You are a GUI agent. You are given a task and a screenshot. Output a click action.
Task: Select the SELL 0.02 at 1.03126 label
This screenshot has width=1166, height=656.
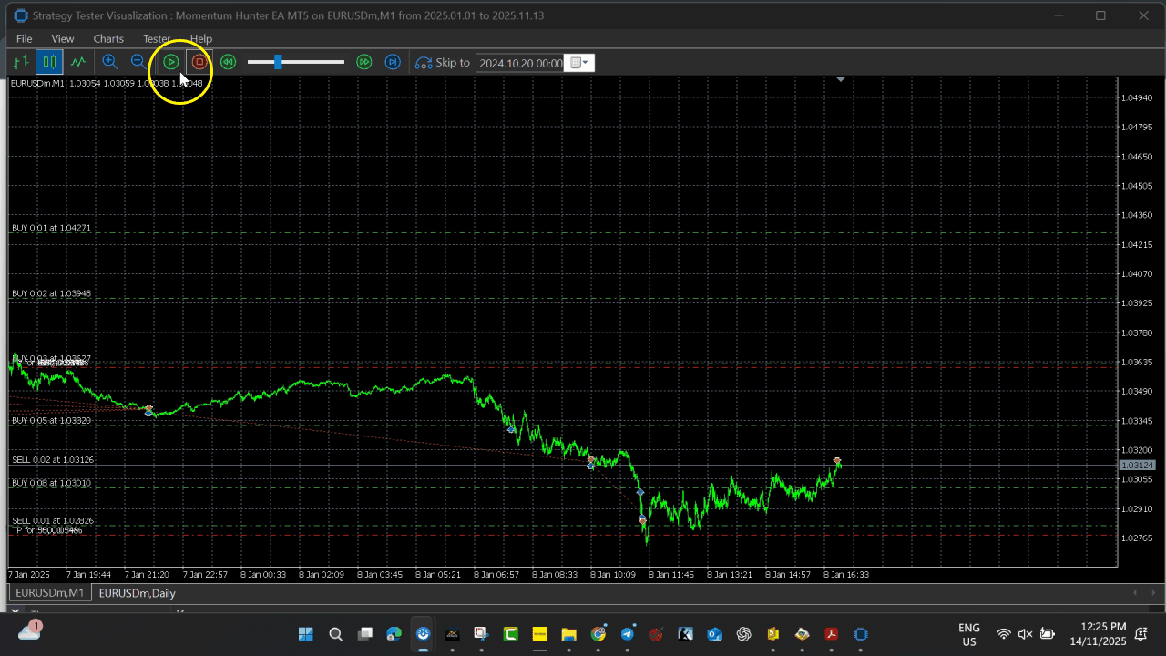point(53,460)
